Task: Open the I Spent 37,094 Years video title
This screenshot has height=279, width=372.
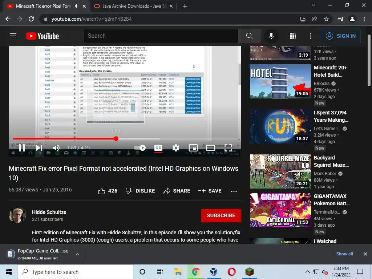Action: coord(331,116)
